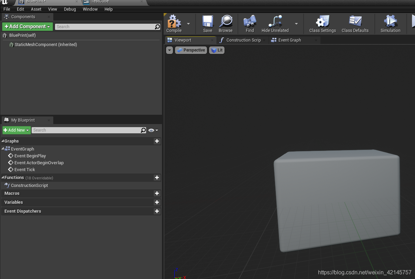Add a new graph with plus

pos(157,141)
